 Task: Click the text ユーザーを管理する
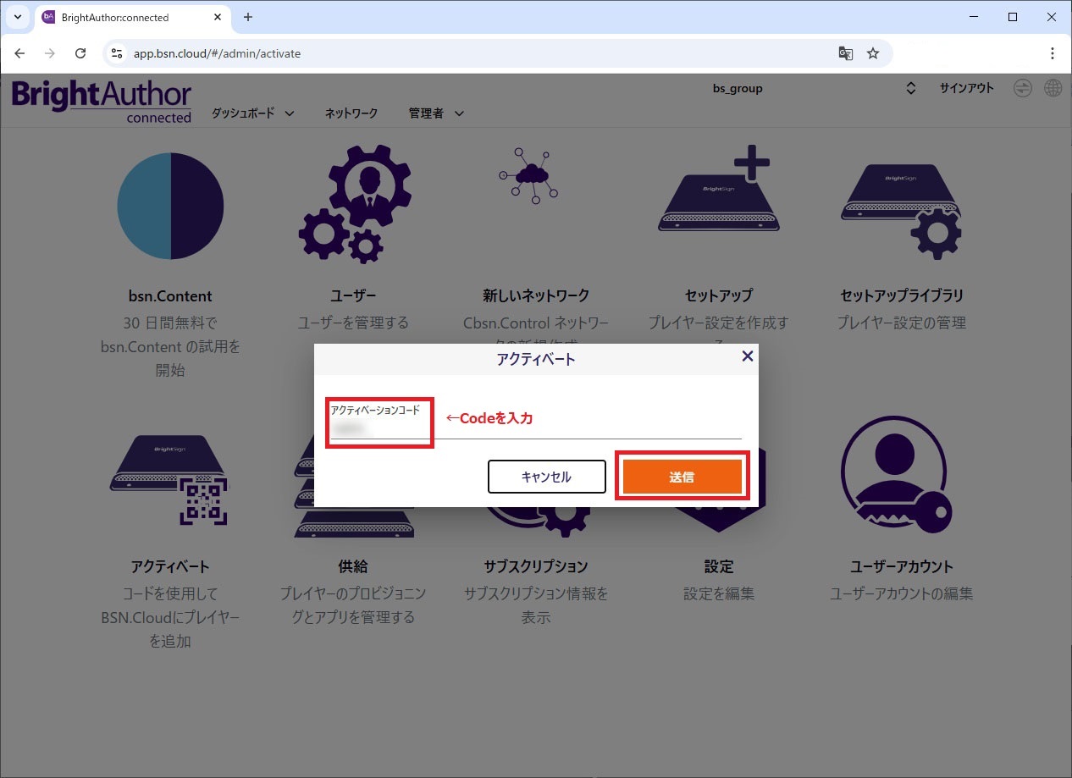click(353, 323)
